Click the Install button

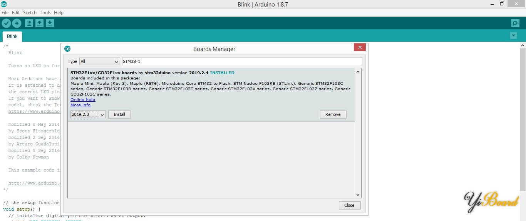(x=119, y=114)
